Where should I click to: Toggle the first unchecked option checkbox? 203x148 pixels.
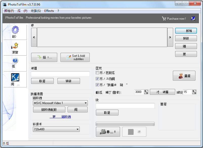[x=97, y=72]
